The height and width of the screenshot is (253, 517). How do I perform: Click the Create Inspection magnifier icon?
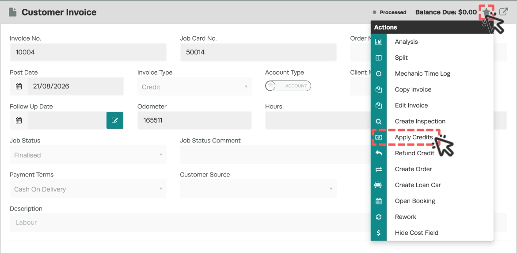[379, 121]
